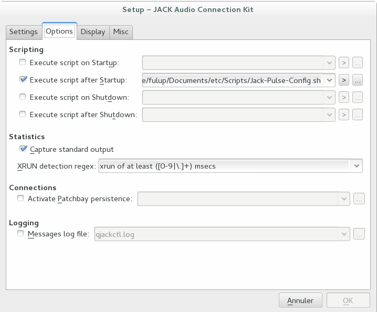The height and width of the screenshot is (312, 377).
Task: Open the Display tab
Action: click(x=93, y=32)
